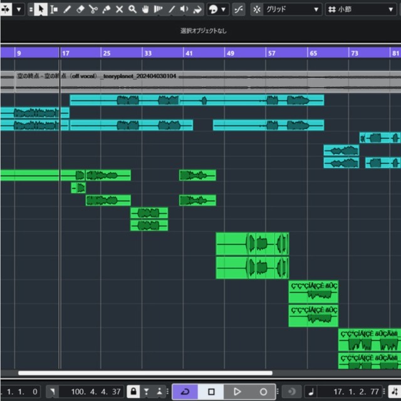The image size is (401, 401).
Task: Click the Record transport button
Action: pos(263,392)
